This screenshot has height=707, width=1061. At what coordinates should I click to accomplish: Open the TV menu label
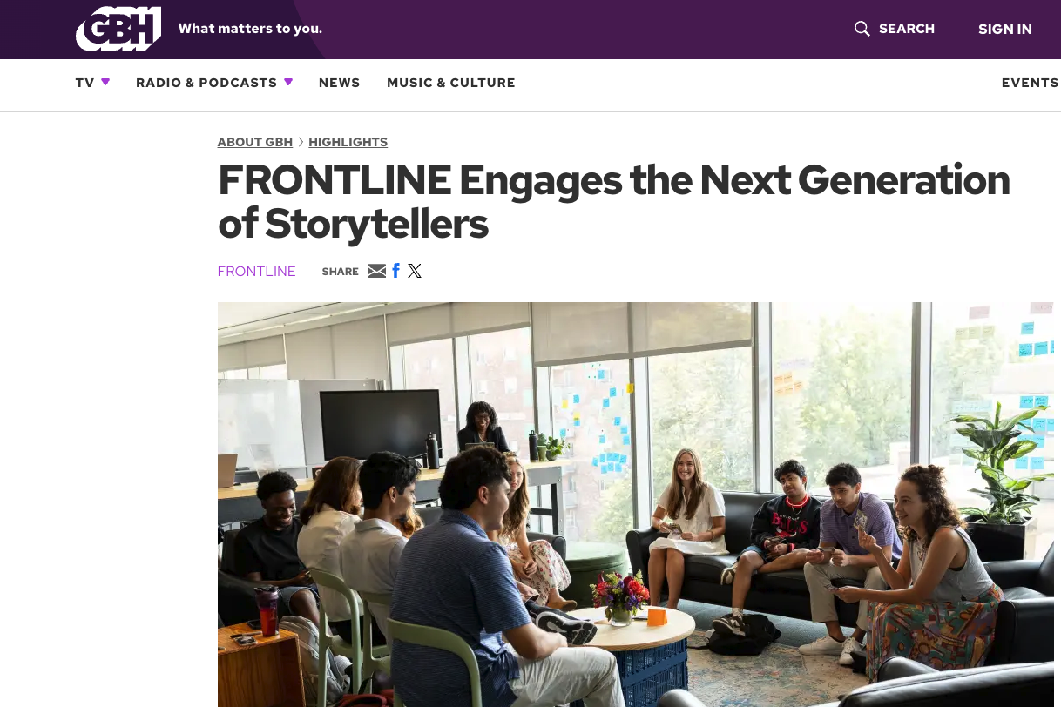pyautogui.click(x=84, y=83)
